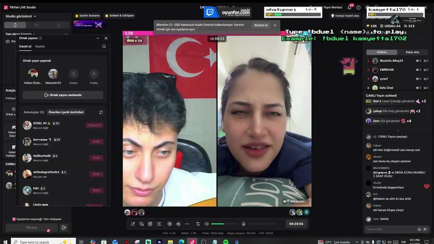Open the magic wand effects tool

coord(133,224)
